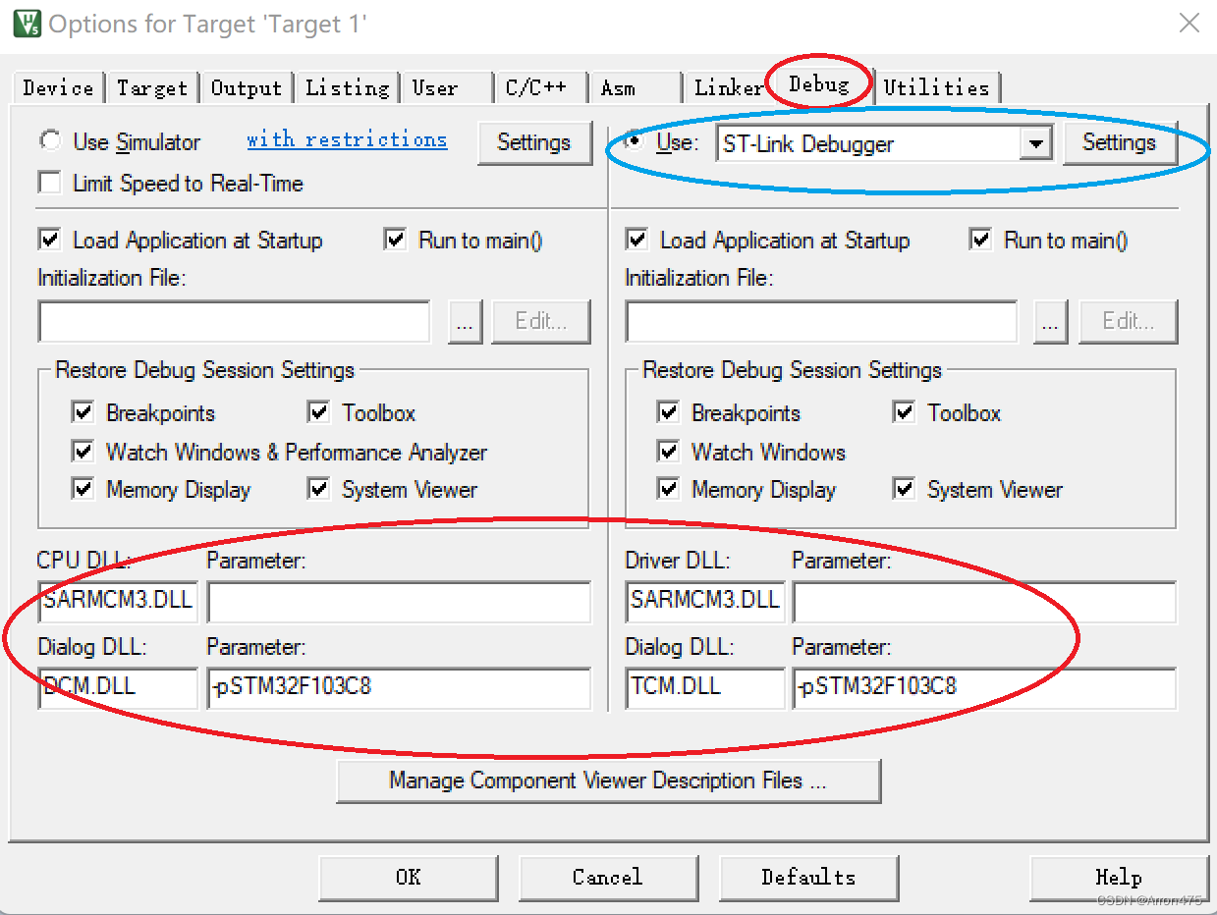Confirm with the OK button
This screenshot has width=1217, height=915.
[x=409, y=878]
